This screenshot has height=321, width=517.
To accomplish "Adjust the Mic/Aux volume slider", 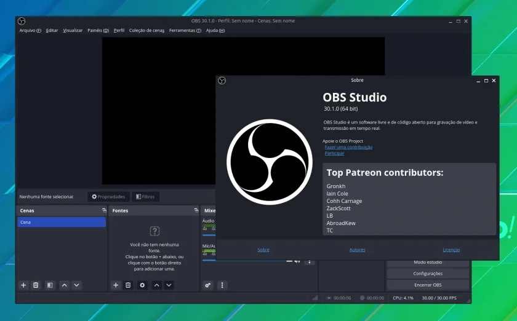I will (244, 260).
